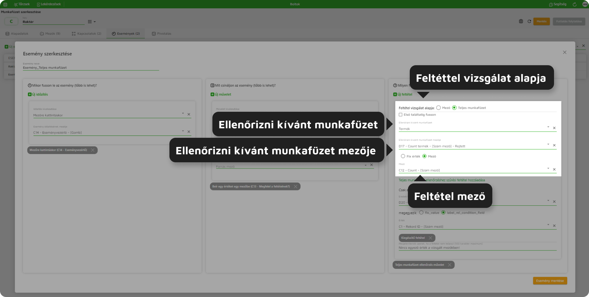Clear the Forrás mező field

pyautogui.click(x=371, y=165)
